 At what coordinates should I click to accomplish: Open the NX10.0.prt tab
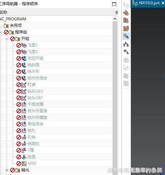click(x=149, y=3)
